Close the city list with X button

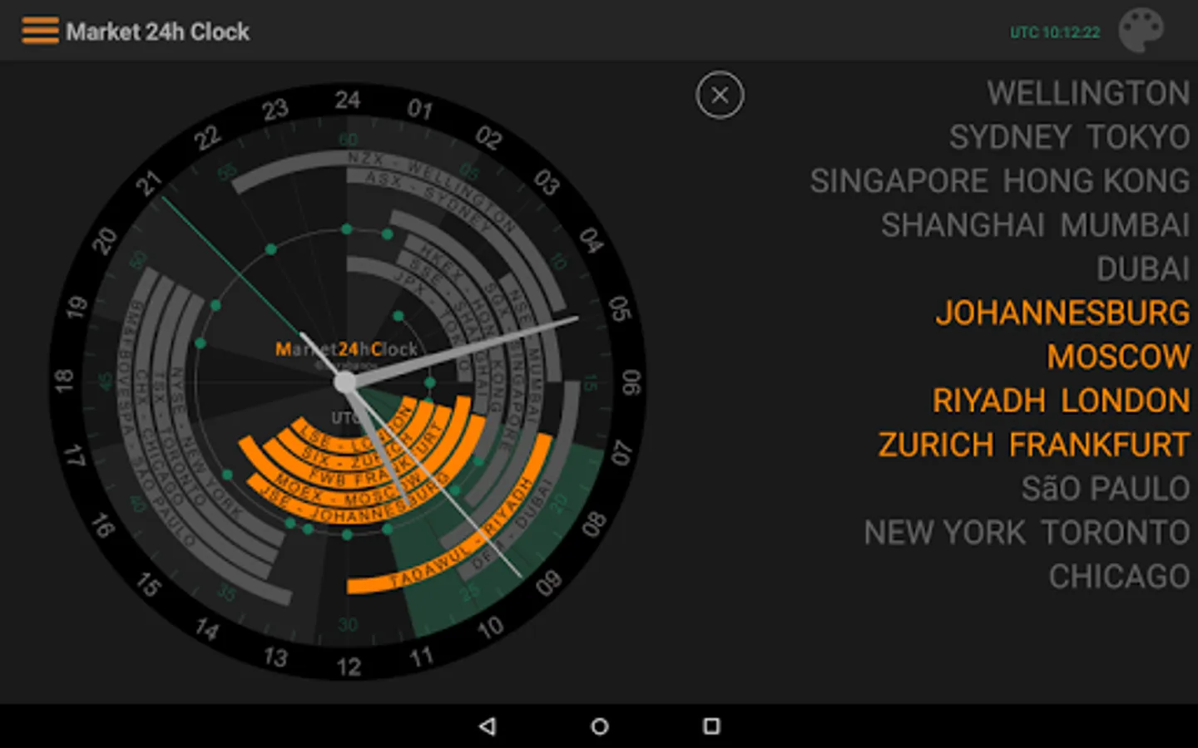pos(720,95)
